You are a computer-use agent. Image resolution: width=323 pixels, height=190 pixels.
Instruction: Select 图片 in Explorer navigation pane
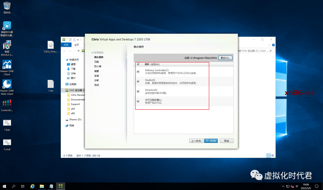(73, 78)
